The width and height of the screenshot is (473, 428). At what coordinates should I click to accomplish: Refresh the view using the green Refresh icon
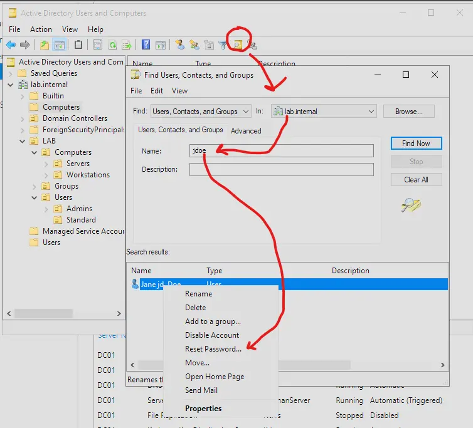click(x=112, y=45)
